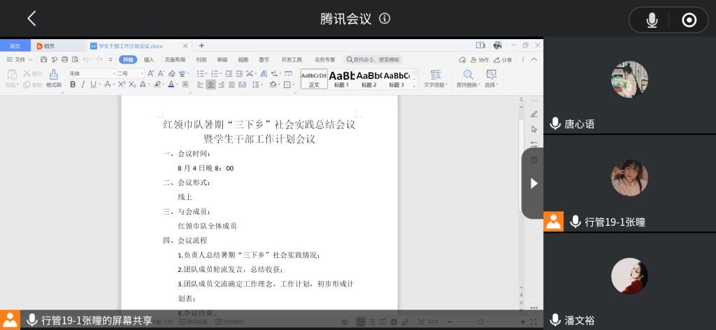Image resolution: width=716 pixels, height=330 pixels.
Task: Toggle the microphone in the top-right pill
Action: (x=652, y=20)
